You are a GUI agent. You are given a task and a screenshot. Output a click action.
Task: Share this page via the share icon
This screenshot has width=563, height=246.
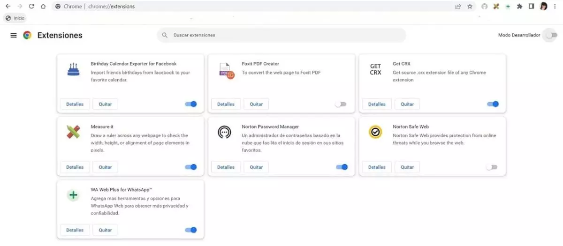458,7
